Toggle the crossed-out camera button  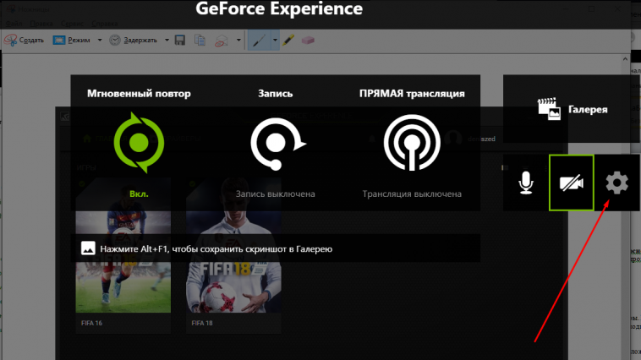pos(571,183)
